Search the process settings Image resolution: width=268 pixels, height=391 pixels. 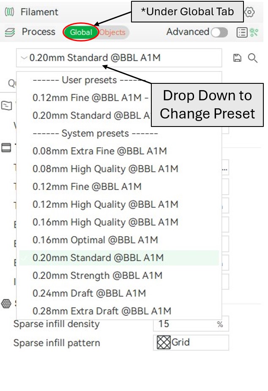[x=252, y=58]
